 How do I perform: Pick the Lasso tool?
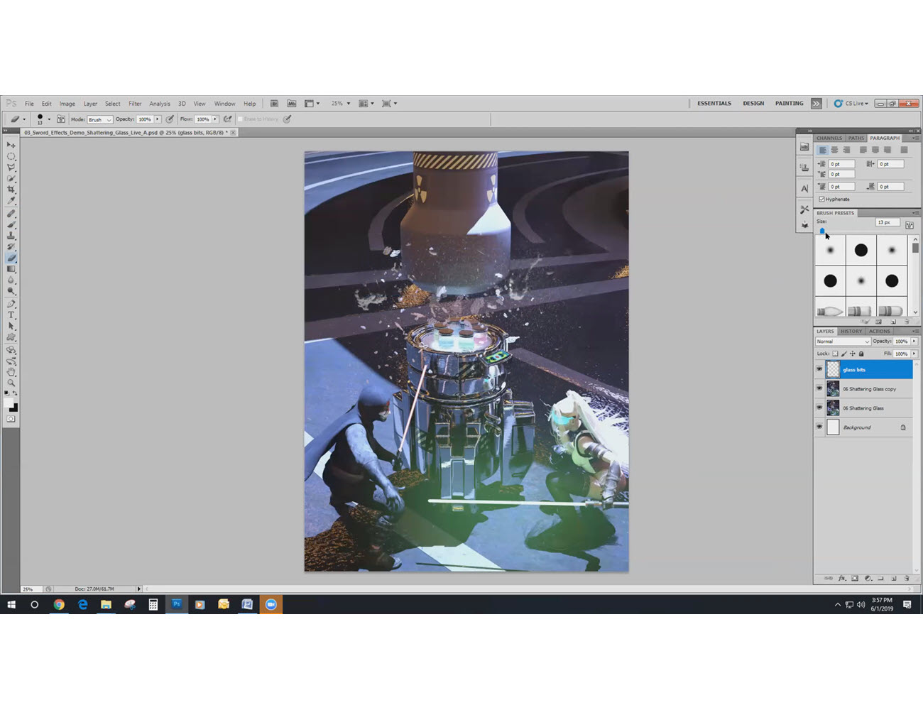tap(11, 167)
